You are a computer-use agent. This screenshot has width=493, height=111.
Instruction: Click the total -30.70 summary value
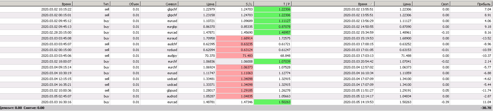pyautogui.click(x=486, y=108)
